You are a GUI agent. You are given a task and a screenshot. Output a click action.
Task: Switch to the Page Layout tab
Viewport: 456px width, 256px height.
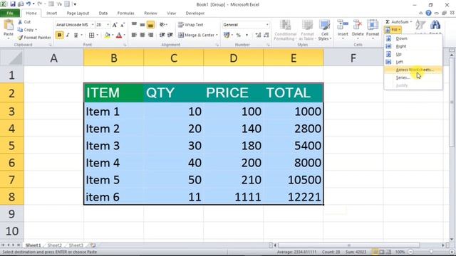[78, 13]
